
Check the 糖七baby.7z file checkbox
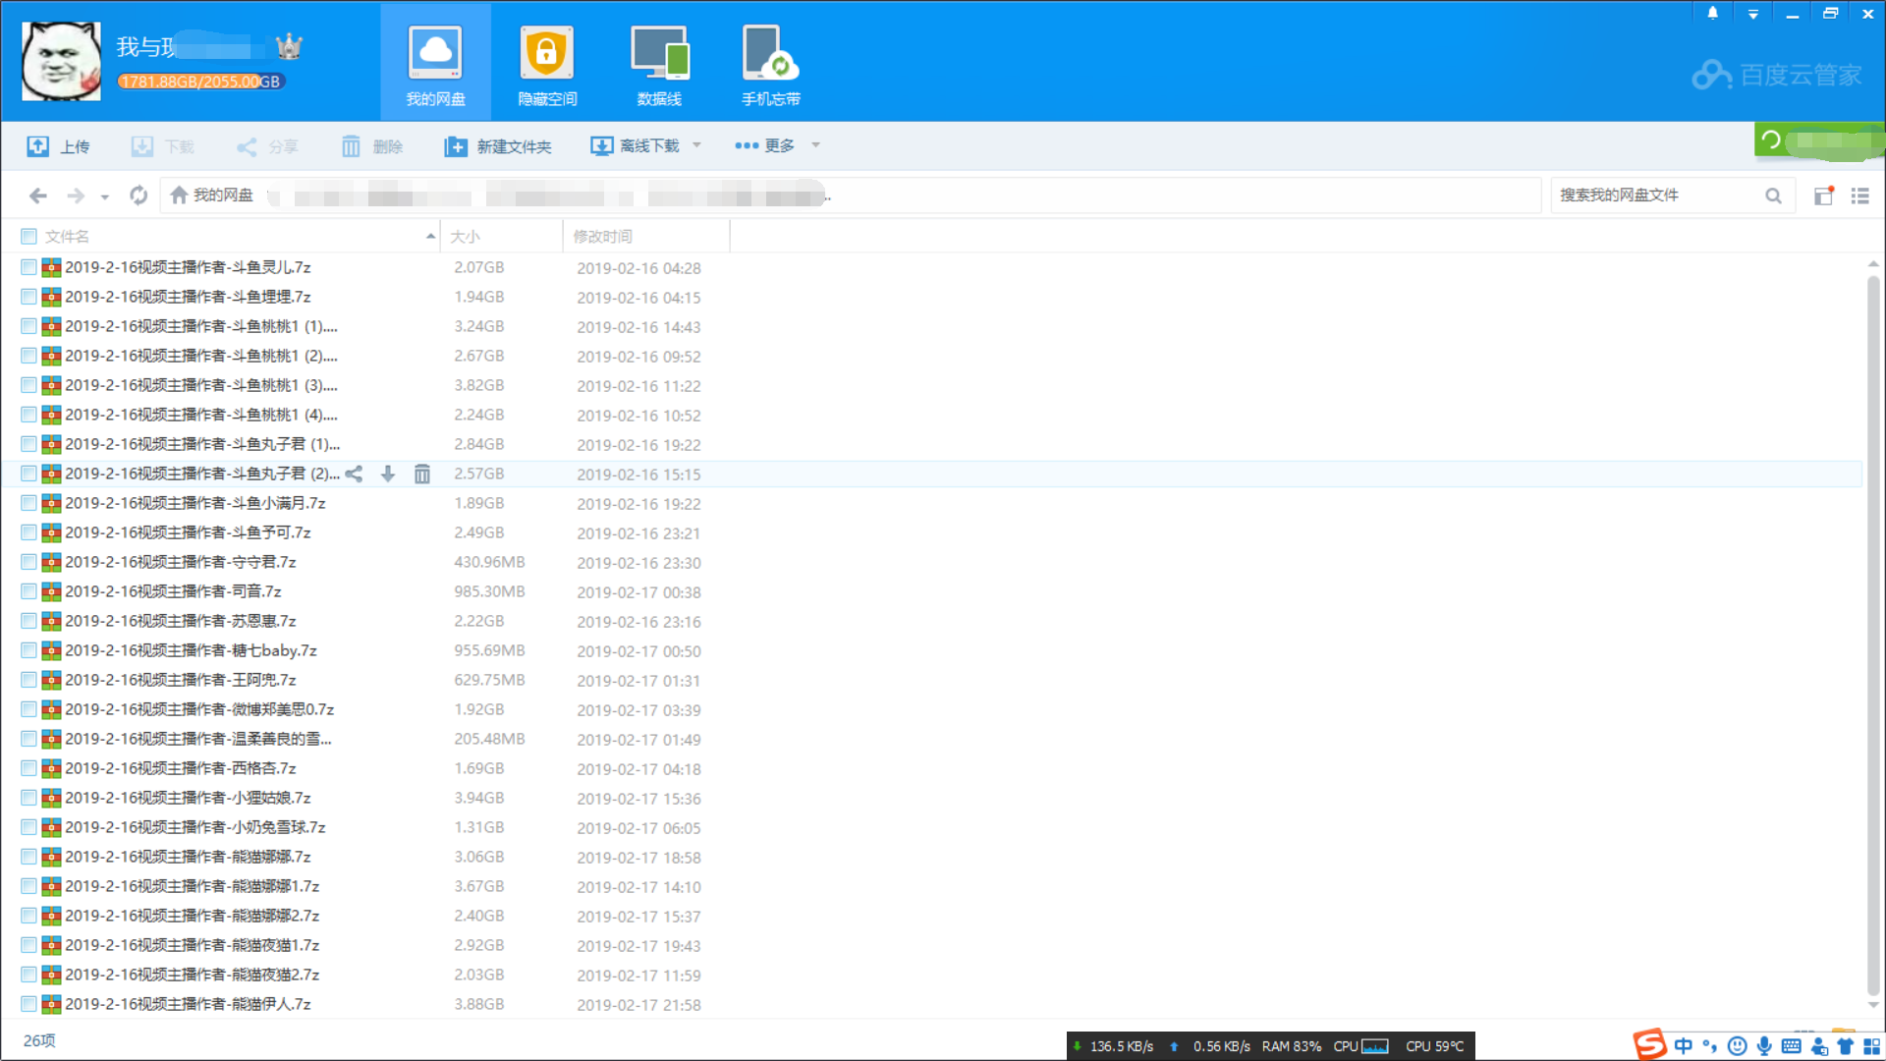click(28, 650)
